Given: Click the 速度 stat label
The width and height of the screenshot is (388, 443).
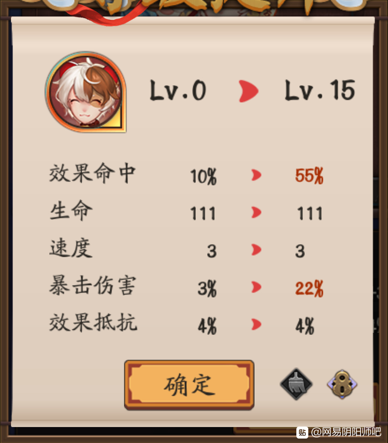Looking at the screenshot, I should 71,248.
